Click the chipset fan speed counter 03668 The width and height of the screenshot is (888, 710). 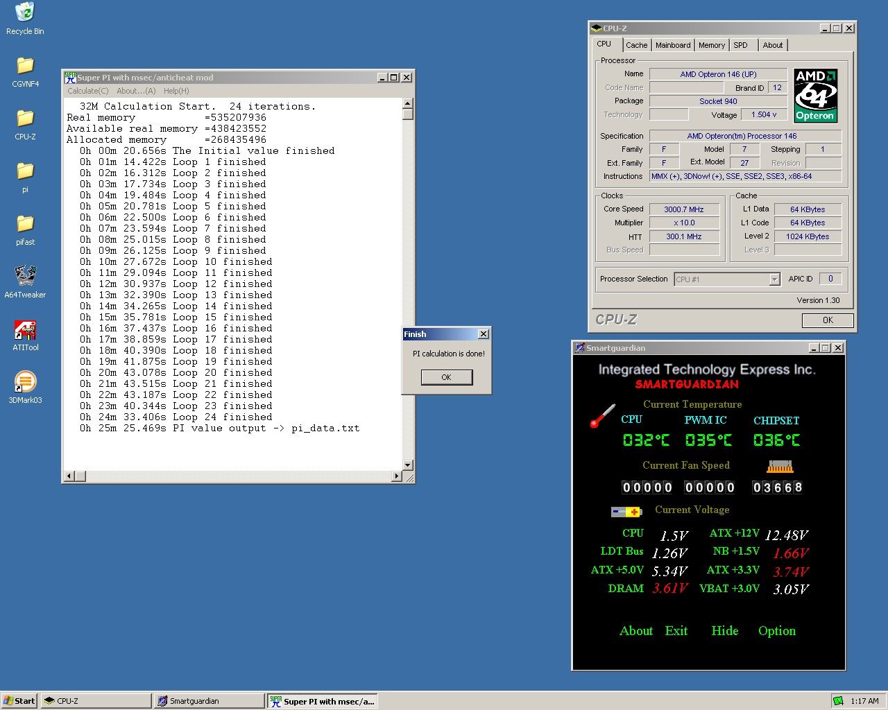point(778,487)
